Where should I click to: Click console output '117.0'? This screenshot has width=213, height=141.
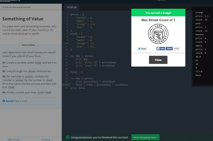click(199, 71)
